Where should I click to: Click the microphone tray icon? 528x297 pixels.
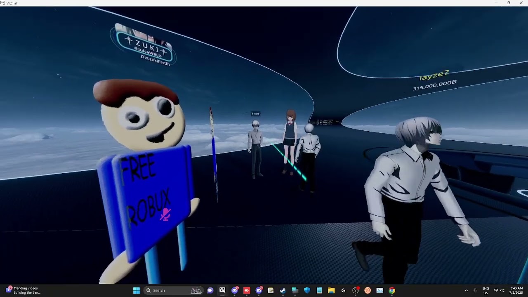pos(475,290)
